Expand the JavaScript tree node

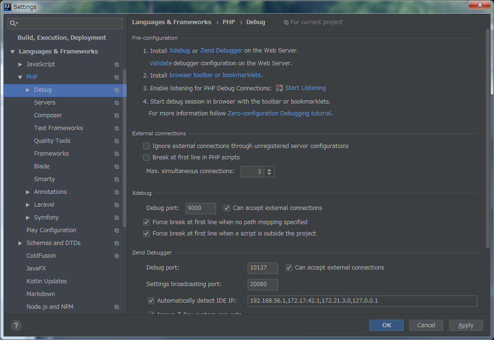tap(20, 64)
